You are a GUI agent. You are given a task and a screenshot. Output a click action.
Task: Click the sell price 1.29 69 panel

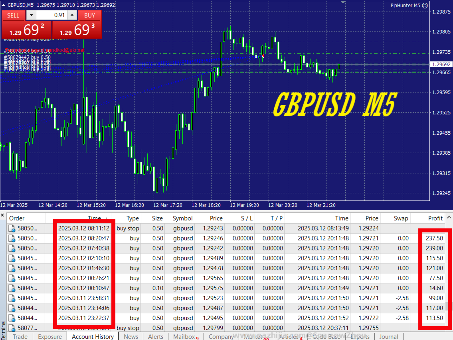(26, 30)
